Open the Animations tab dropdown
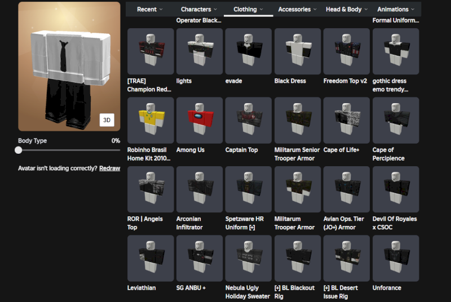The image size is (451, 302). (x=396, y=9)
